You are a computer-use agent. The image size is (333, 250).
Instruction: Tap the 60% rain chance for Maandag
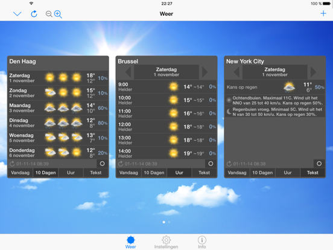point(103,108)
